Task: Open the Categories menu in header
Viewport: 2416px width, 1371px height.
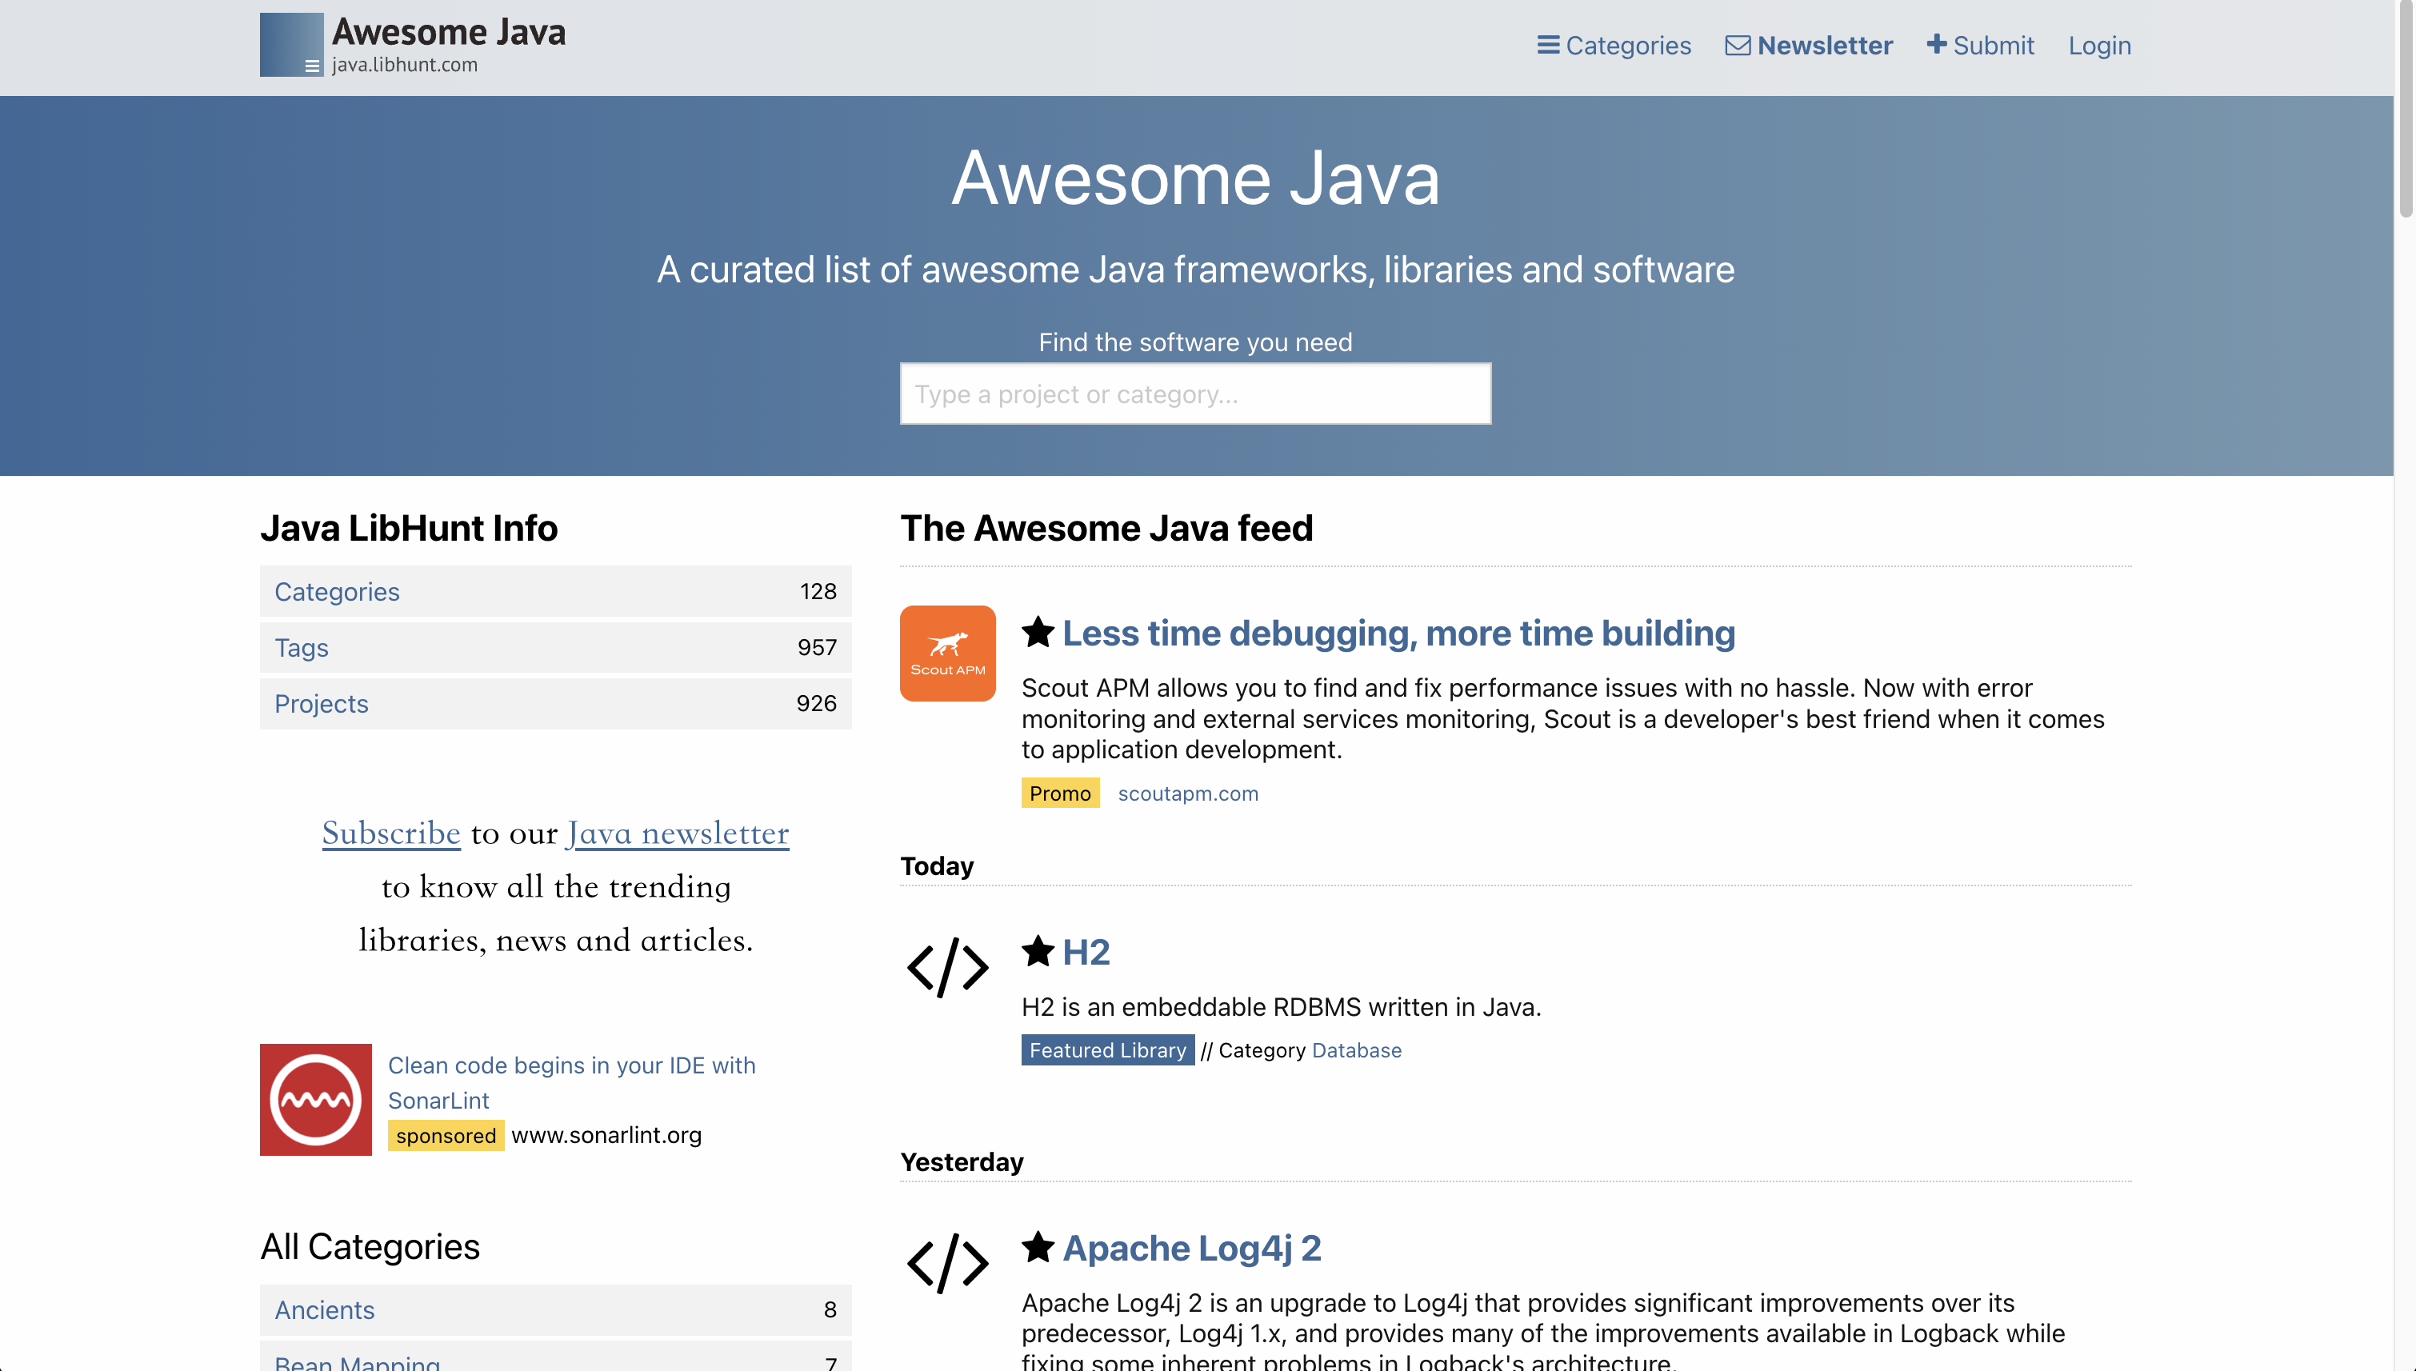Action: coord(1614,46)
